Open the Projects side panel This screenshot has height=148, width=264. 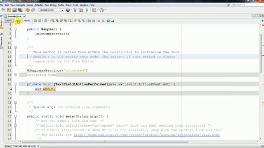[1, 22]
